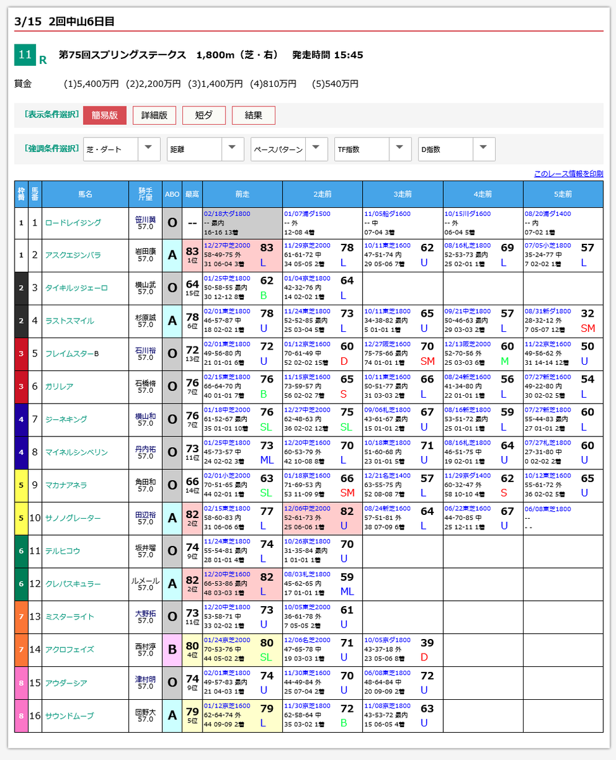
Task: Open horse ジーネキング link
Action: pyautogui.click(x=66, y=420)
